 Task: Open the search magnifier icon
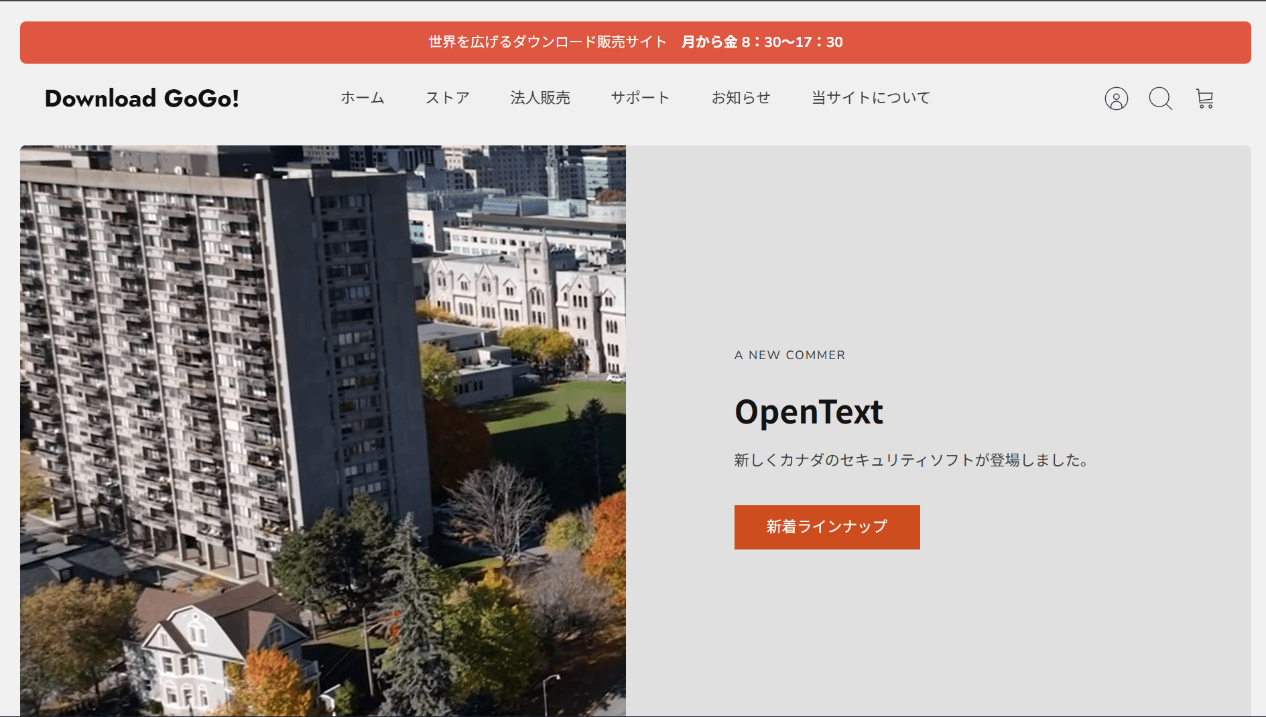pos(1160,99)
